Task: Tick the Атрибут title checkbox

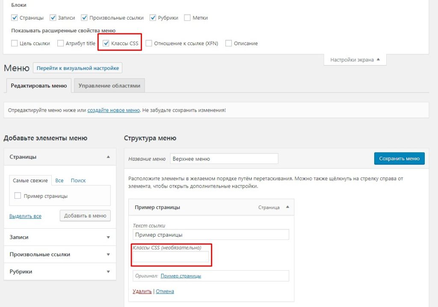Action: coord(61,43)
